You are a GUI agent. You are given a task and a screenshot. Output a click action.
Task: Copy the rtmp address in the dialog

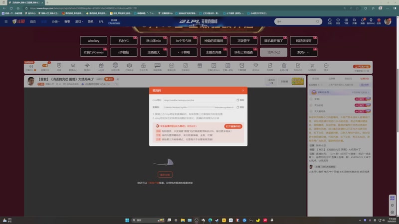pos(240,100)
